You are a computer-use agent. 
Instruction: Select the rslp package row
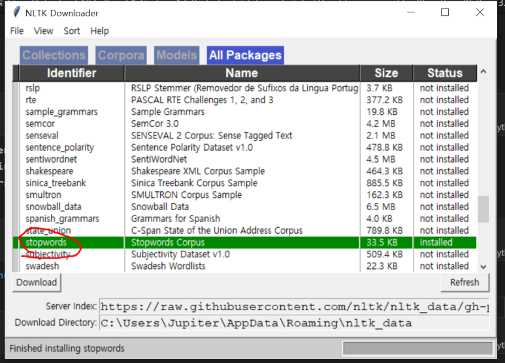coord(245,88)
